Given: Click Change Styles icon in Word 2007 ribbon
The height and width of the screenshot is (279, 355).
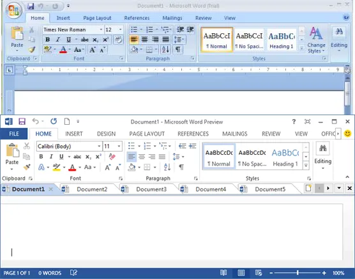Looking at the screenshot, I should [x=316, y=40].
